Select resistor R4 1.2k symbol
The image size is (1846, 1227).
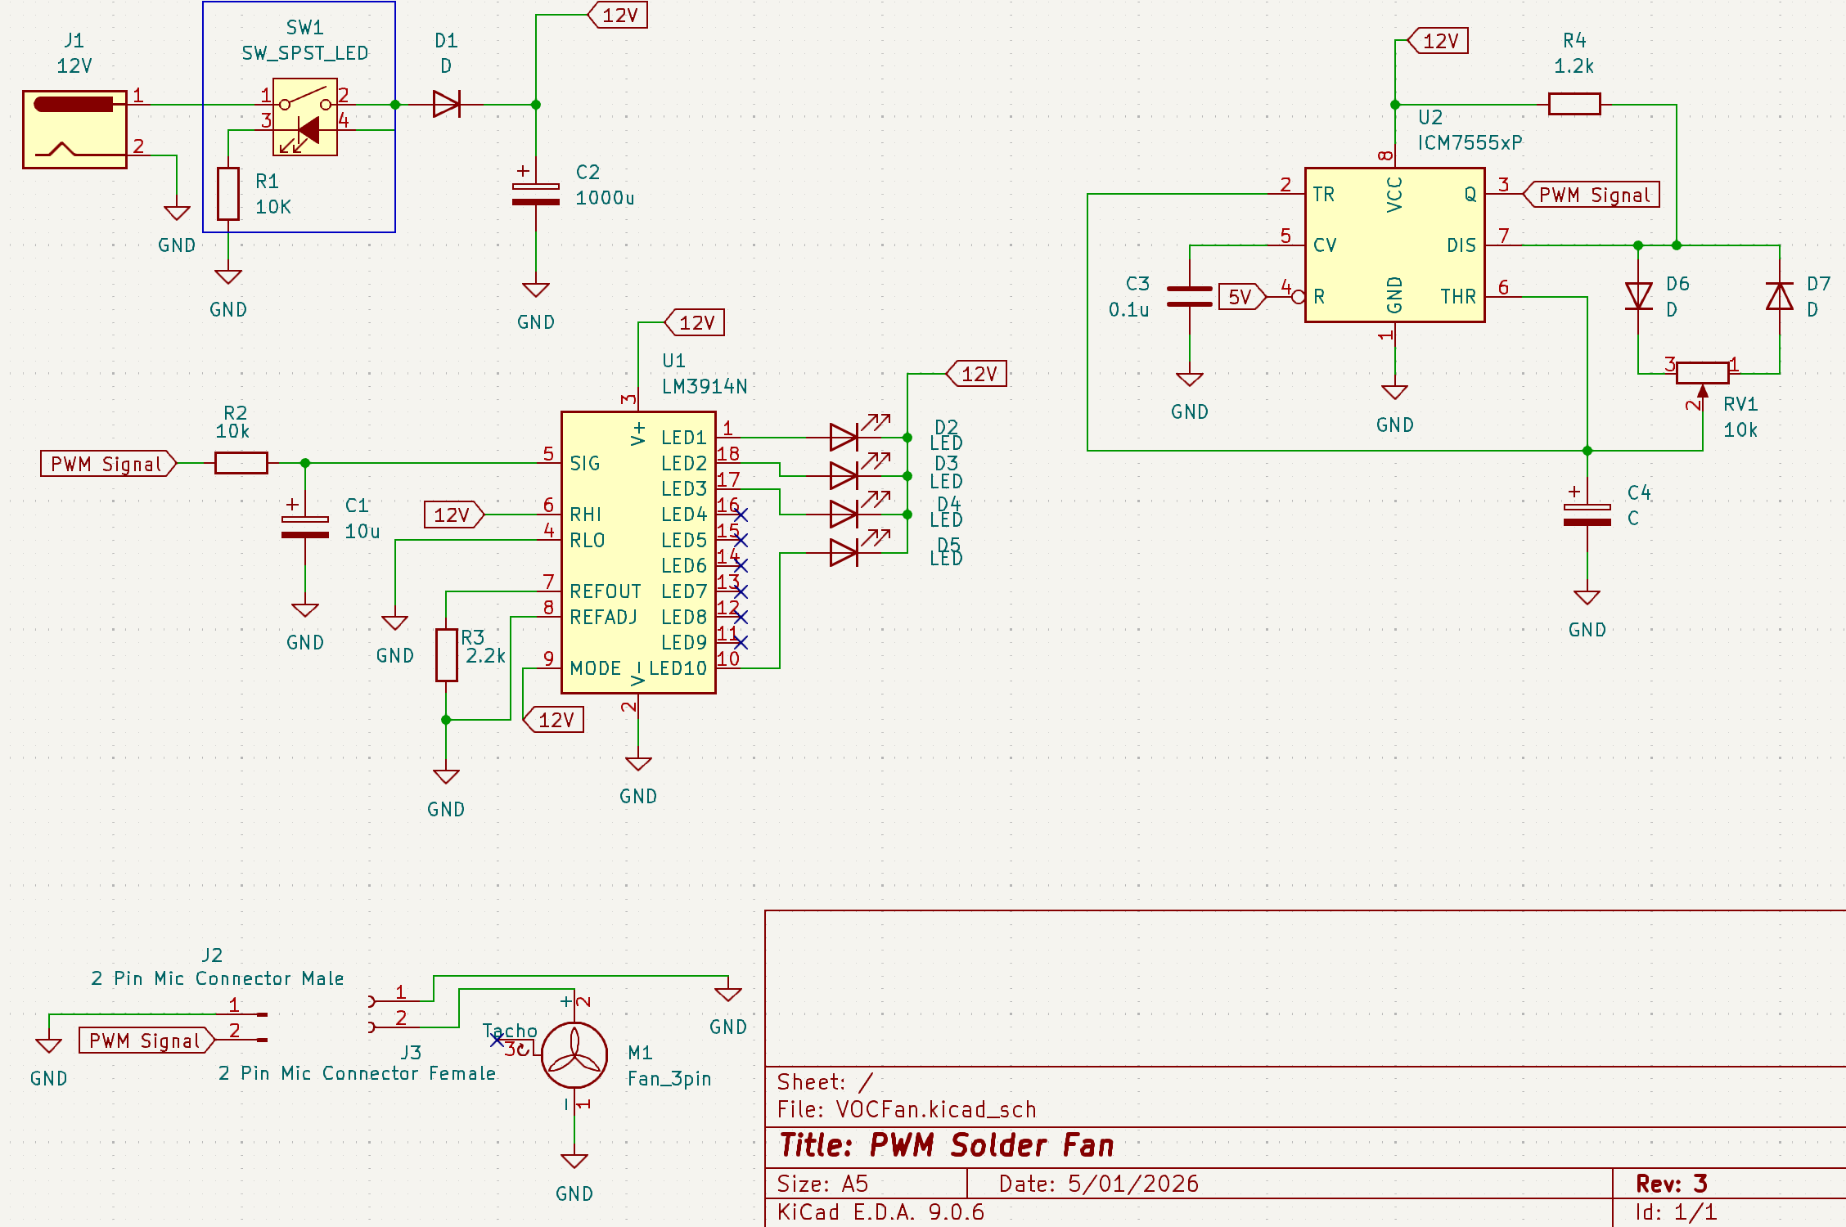tap(1574, 104)
